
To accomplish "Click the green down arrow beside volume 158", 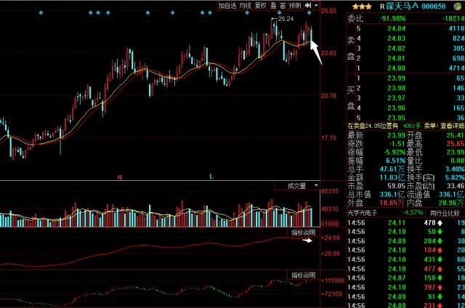I will pos(440,277).
